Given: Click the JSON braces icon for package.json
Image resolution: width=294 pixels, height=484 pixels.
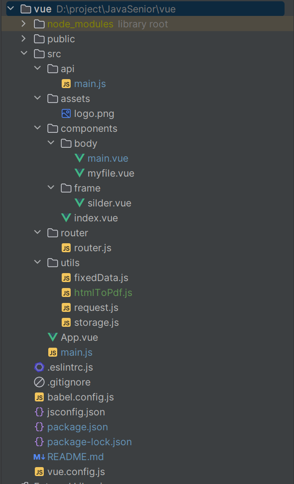Looking at the screenshot, I should click(39, 427).
